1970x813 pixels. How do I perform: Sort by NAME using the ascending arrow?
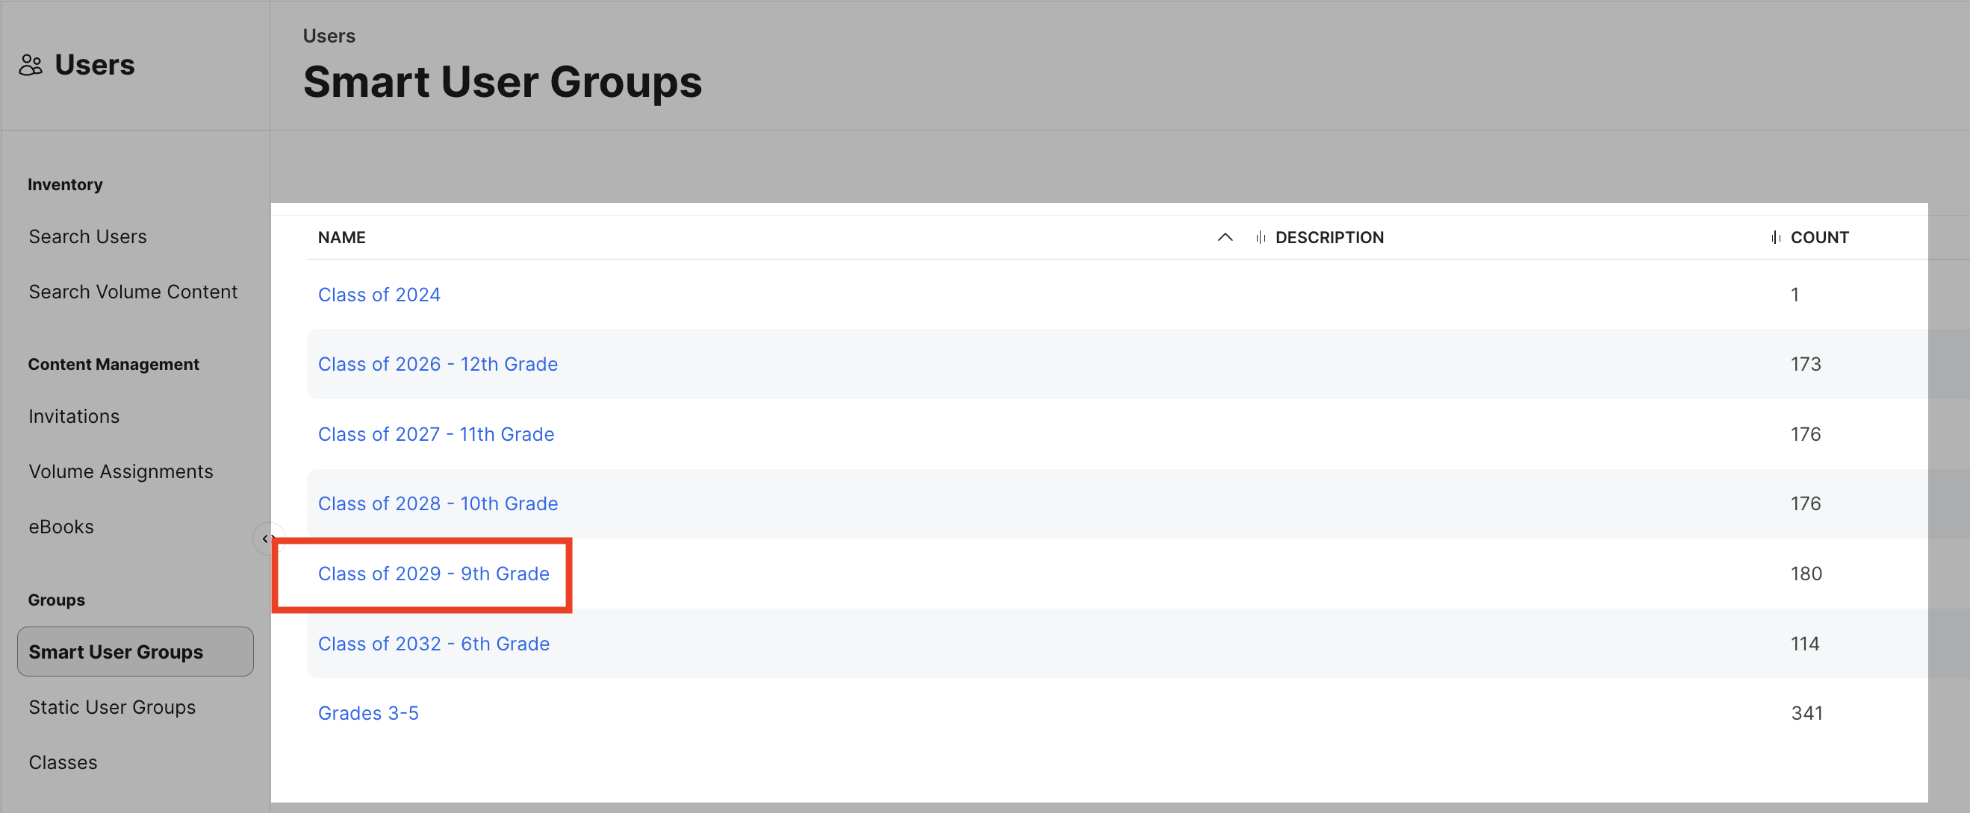pyautogui.click(x=1225, y=238)
